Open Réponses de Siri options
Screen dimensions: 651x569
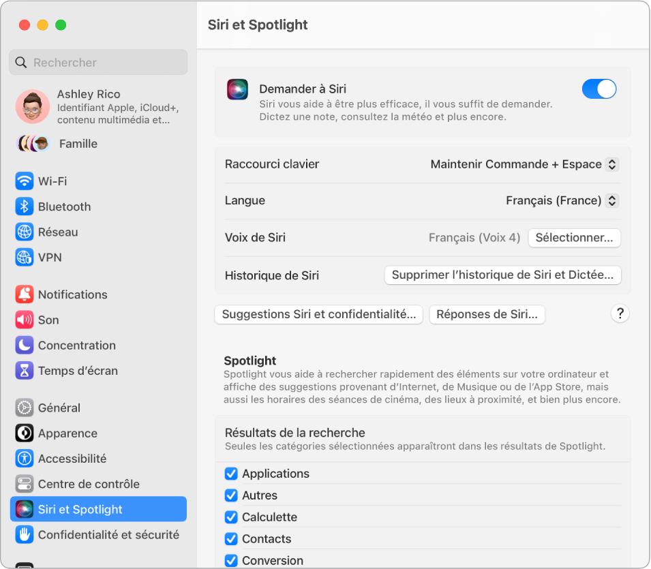coord(487,314)
